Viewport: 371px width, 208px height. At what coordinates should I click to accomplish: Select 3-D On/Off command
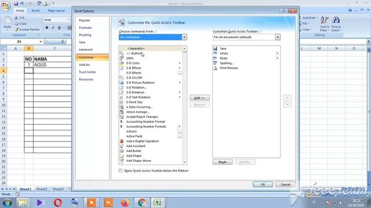pyautogui.click(x=151, y=77)
